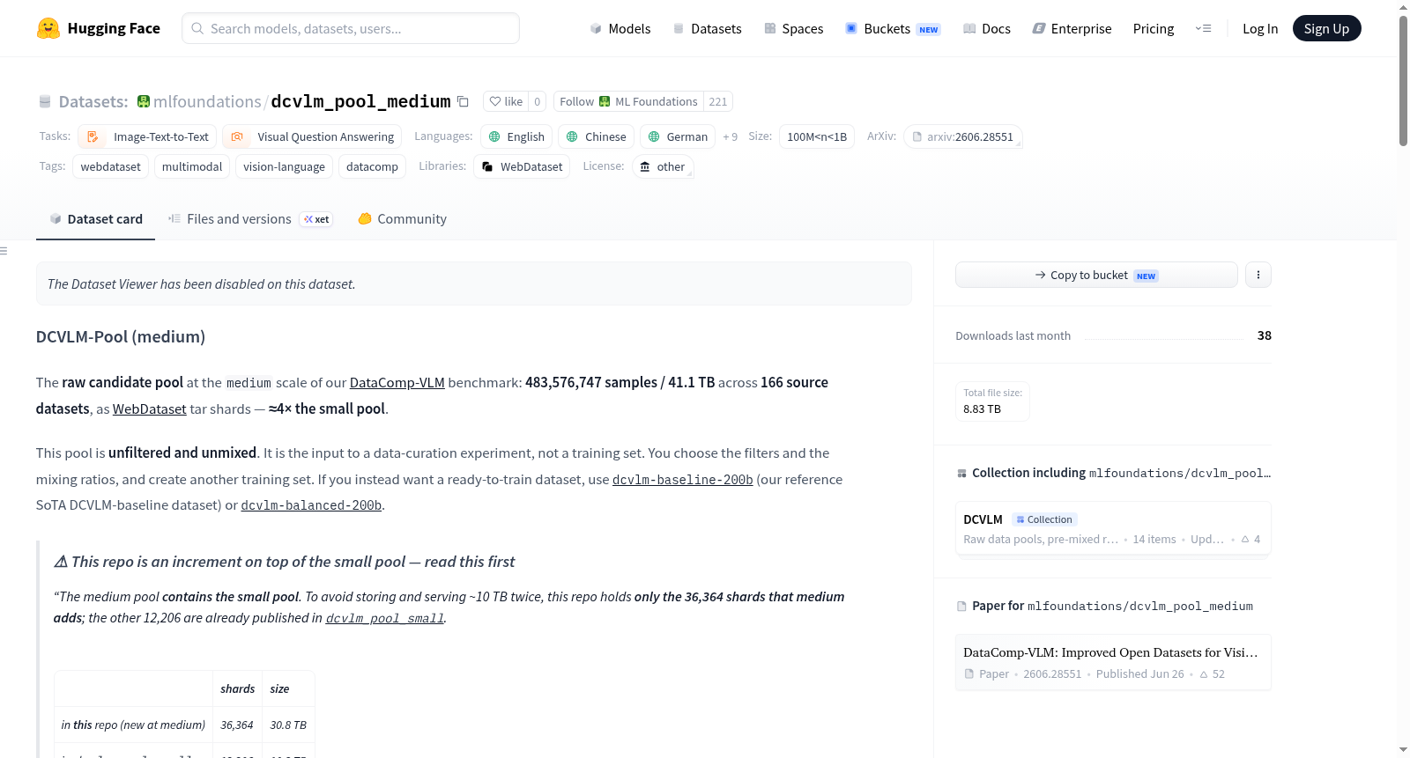Open the 'other' license tag dropdown

point(663,166)
